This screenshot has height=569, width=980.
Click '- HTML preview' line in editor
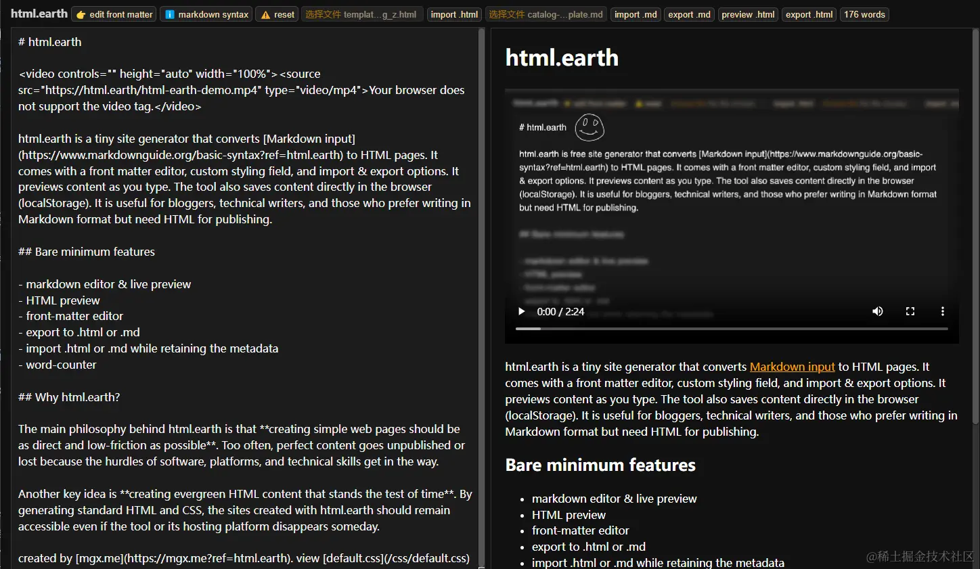[x=59, y=300]
